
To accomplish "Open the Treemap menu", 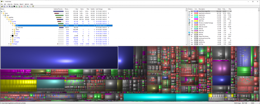I will coord(15,4).
